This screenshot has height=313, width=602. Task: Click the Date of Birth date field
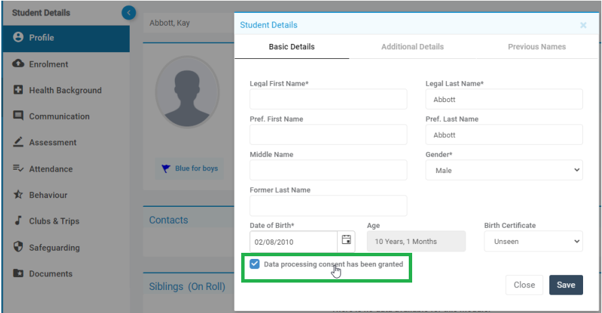[294, 241]
